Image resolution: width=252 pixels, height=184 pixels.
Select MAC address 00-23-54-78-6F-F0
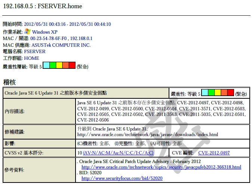(48, 39)
